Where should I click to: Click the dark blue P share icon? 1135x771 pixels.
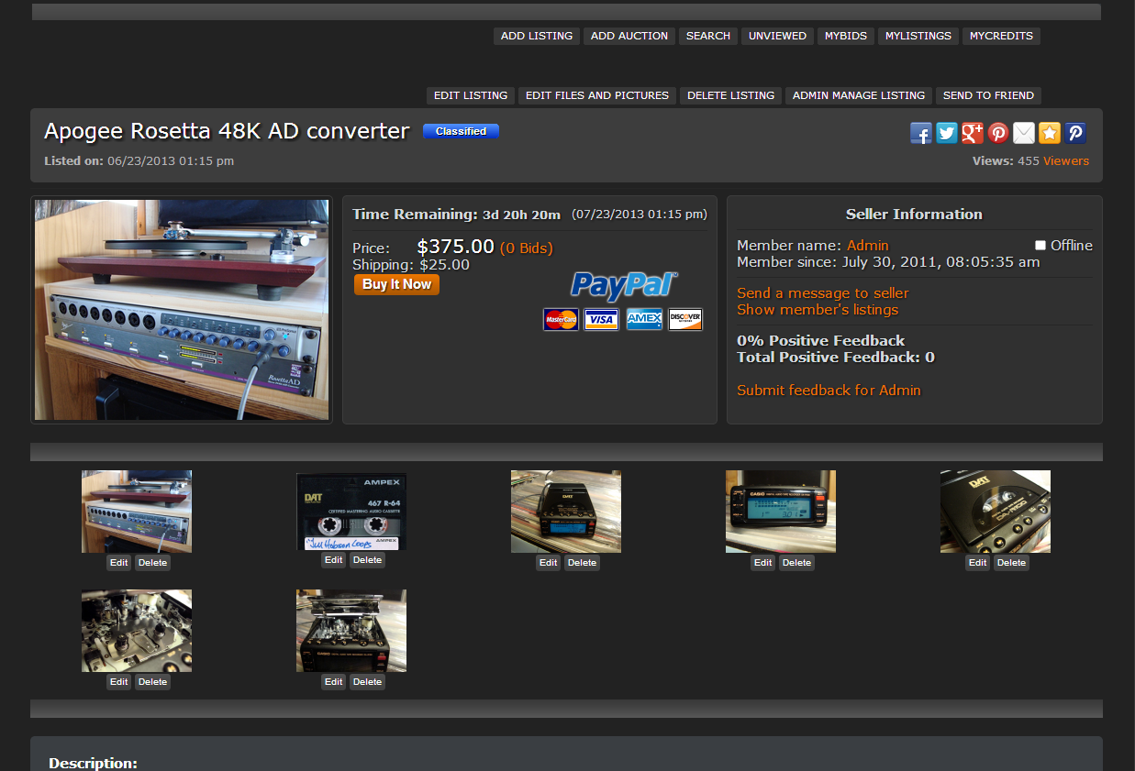[1075, 133]
